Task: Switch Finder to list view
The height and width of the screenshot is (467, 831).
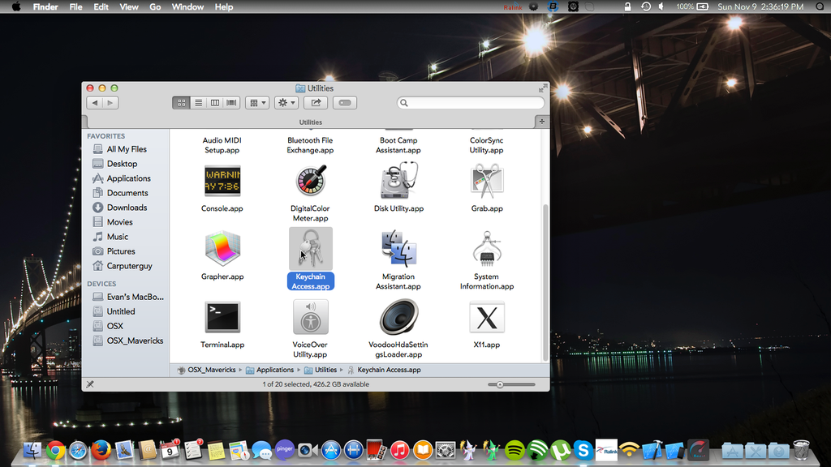Action: [x=198, y=103]
